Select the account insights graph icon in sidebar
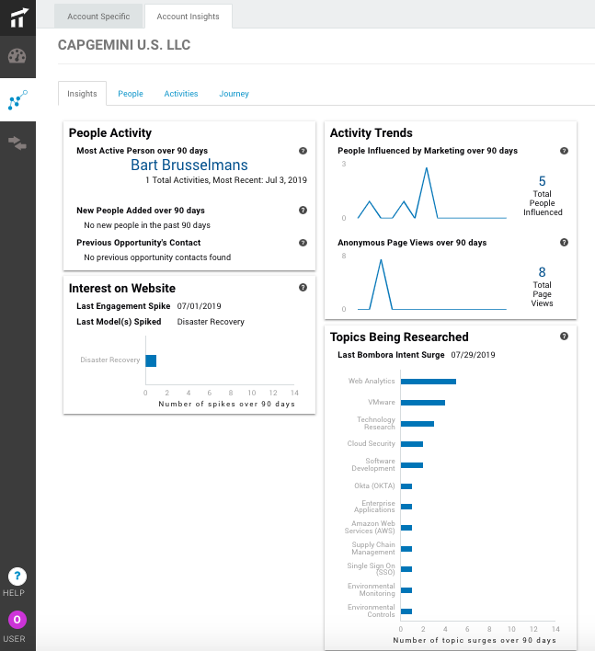Viewport: 595px width, 651px height. tap(17, 100)
